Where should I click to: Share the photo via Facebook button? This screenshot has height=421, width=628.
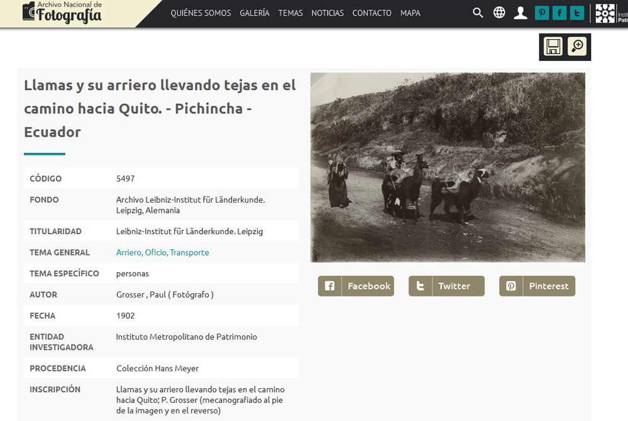(356, 286)
